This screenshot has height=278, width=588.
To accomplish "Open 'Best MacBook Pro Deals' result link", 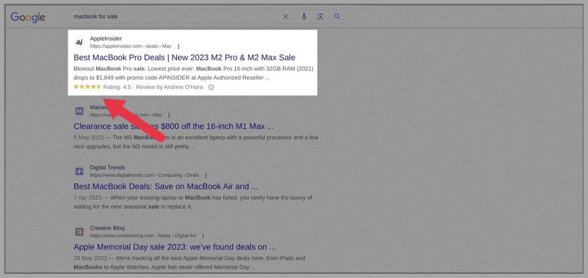I will [x=184, y=58].
